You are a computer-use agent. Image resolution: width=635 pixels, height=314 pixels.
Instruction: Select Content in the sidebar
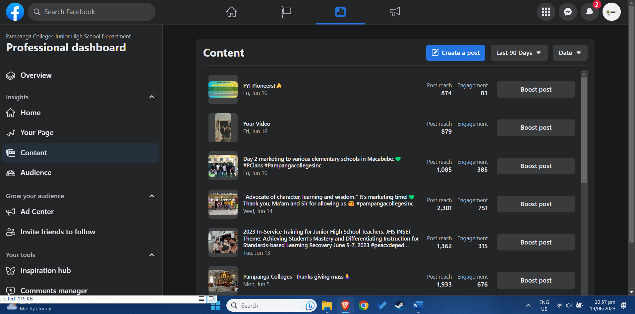click(81, 153)
